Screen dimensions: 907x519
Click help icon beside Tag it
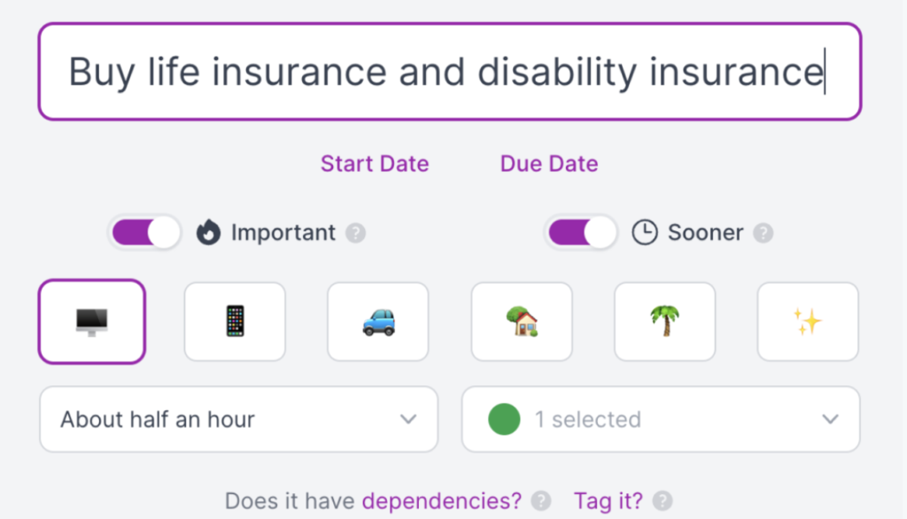coord(662,501)
